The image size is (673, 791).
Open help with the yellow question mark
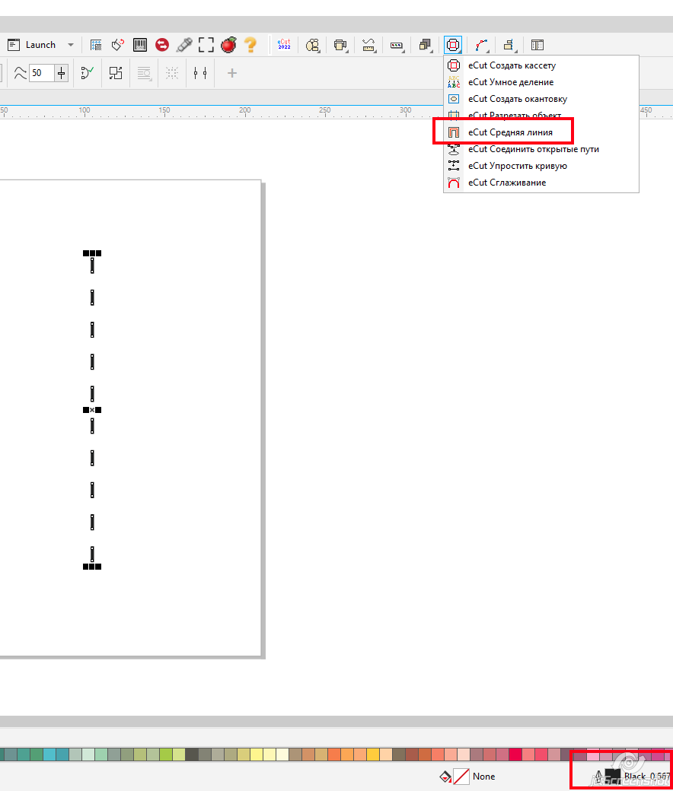pos(250,45)
